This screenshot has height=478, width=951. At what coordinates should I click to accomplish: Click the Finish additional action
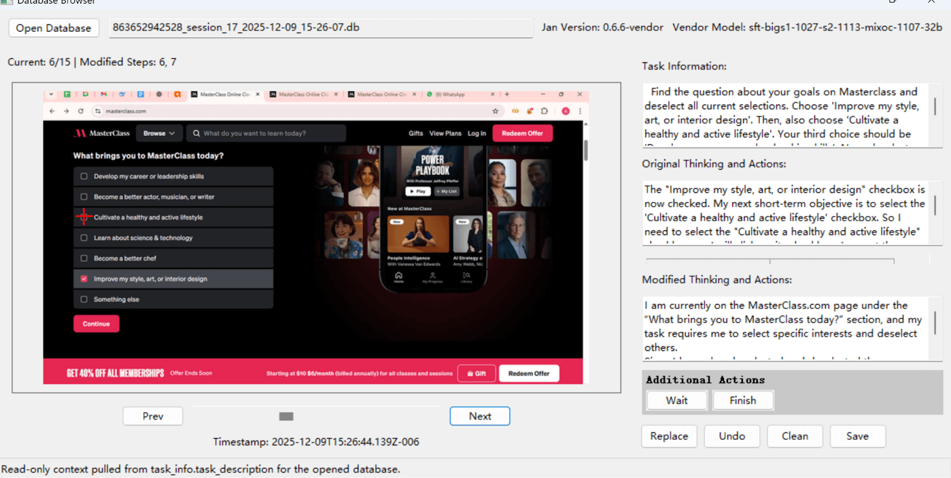click(x=743, y=400)
